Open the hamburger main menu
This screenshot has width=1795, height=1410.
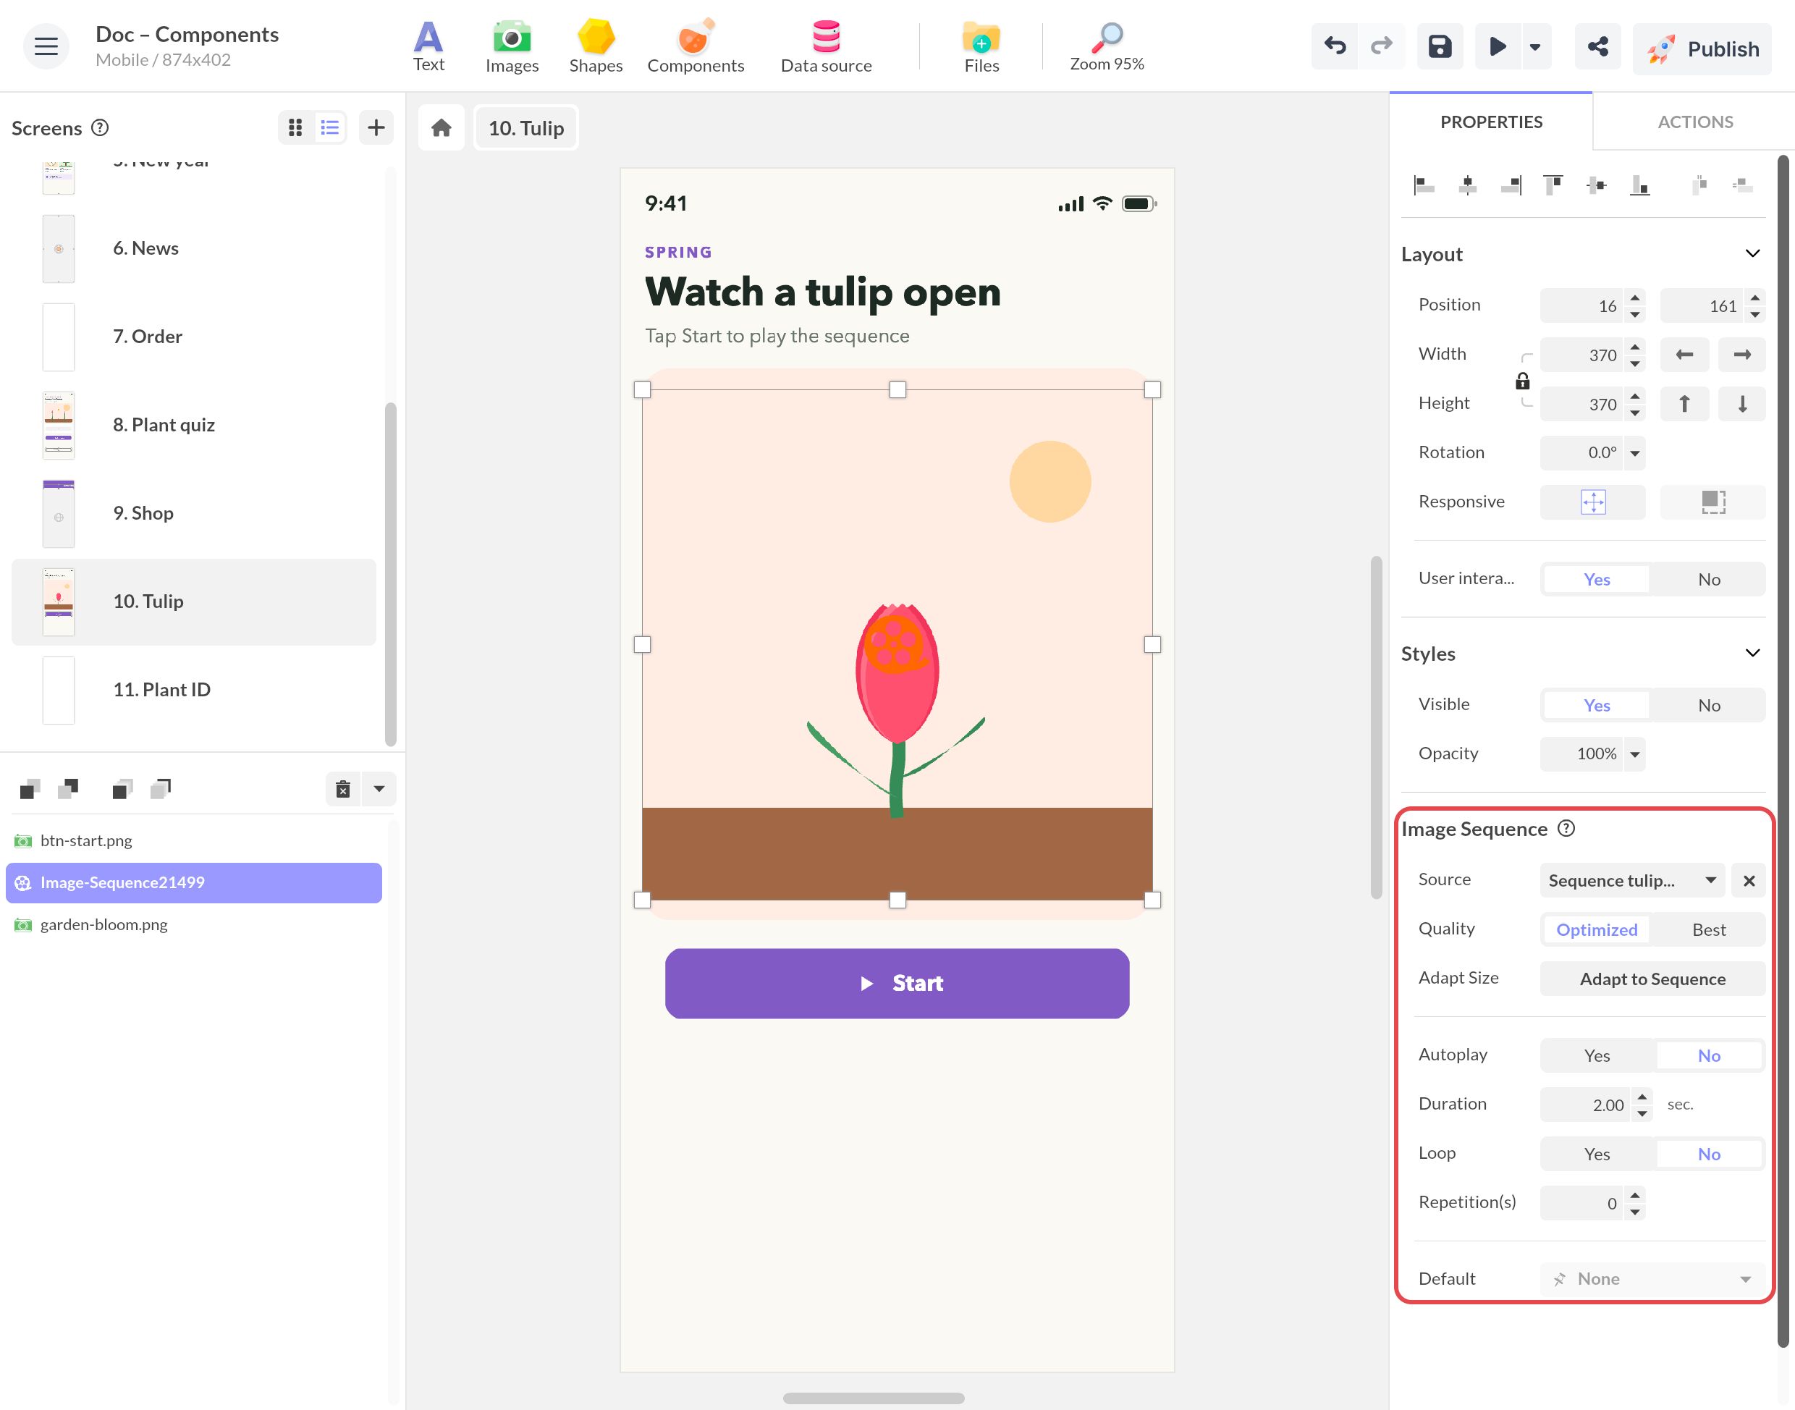(x=46, y=47)
